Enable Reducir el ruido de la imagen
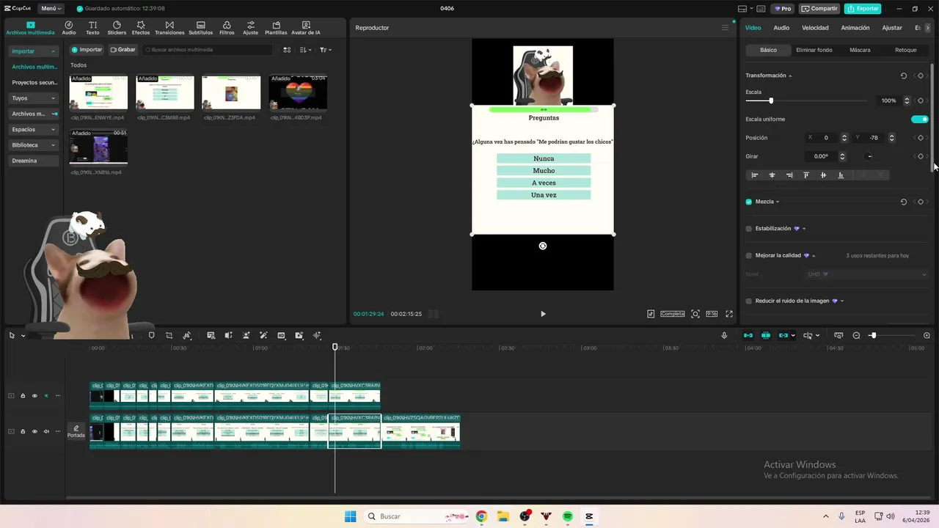The width and height of the screenshot is (939, 528). [749, 301]
